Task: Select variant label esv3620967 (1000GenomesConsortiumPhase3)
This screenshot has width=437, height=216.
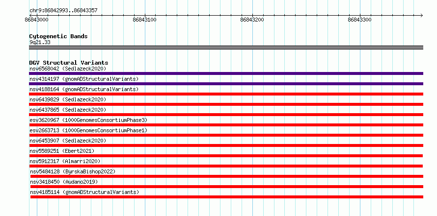Action: coord(88,120)
